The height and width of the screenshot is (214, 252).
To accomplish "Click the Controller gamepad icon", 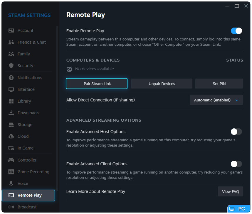I will point(11,160).
